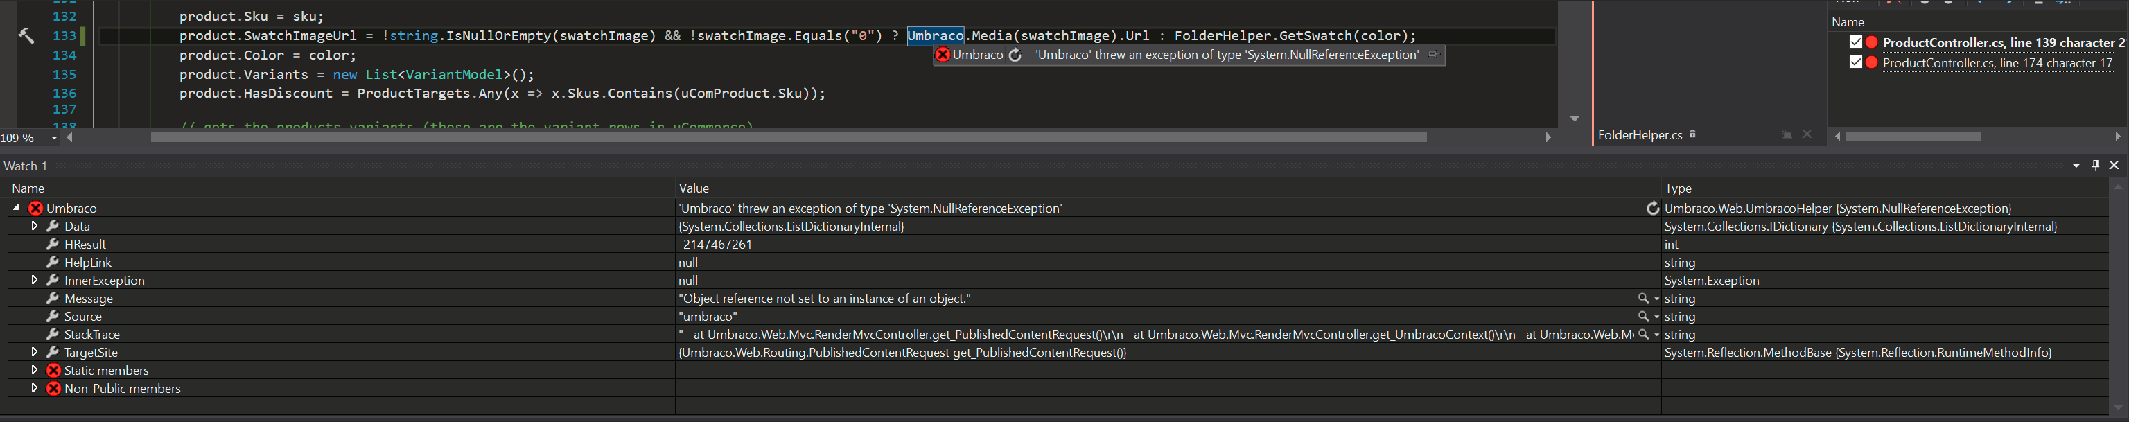Switch to the FolderHelper.cs preview tab
2129x422 pixels.
tap(1640, 134)
